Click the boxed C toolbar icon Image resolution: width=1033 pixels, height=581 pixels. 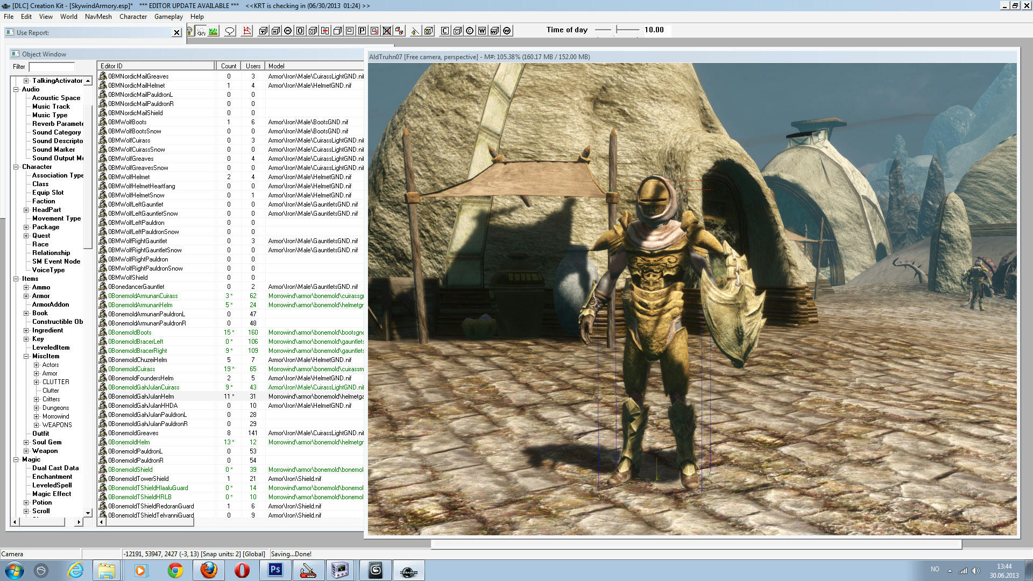pos(445,31)
